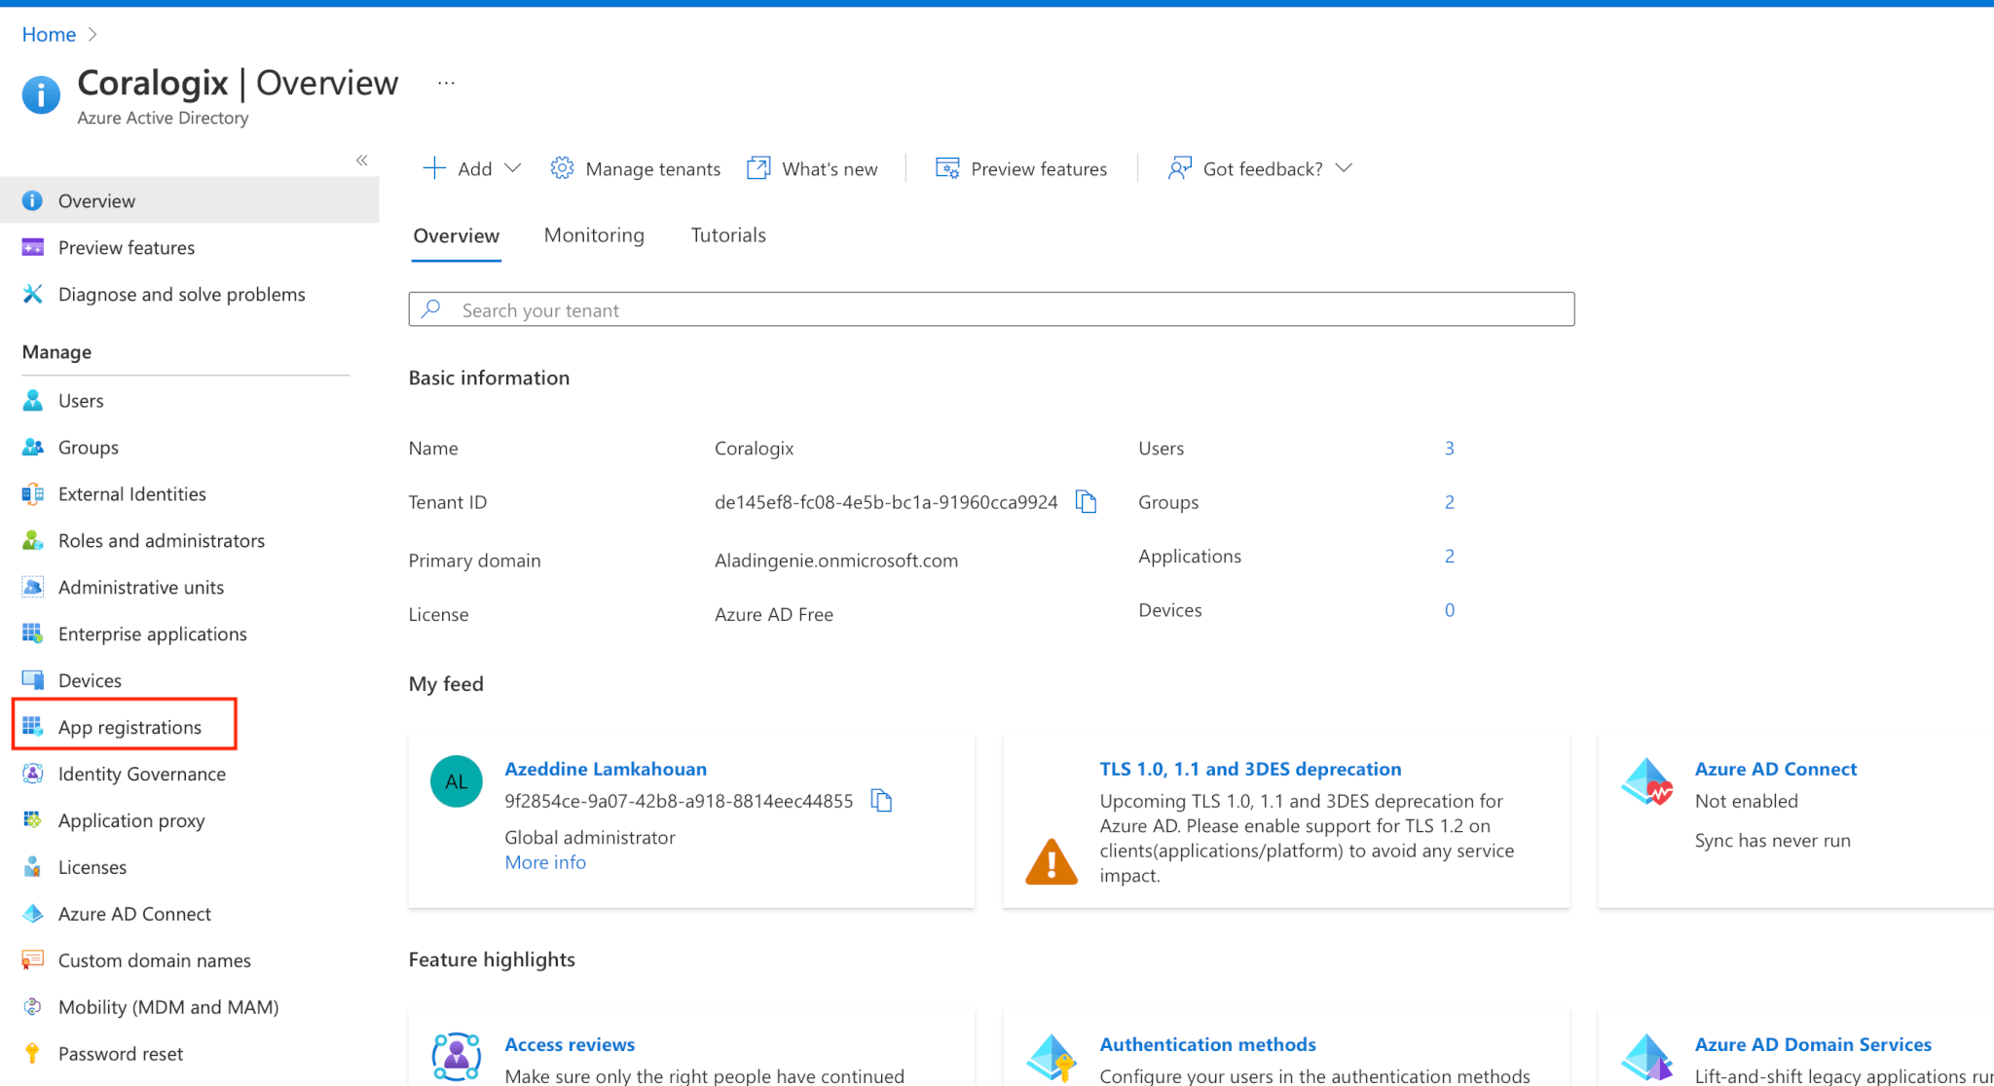Click the Users count 3
The width and height of the screenshot is (1994, 1086).
[1449, 448]
